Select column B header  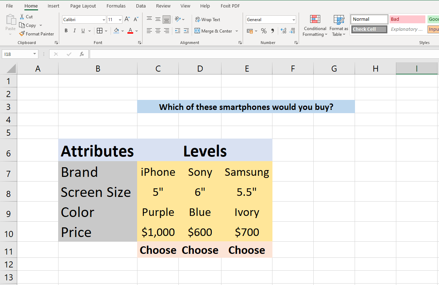tap(98, 68)
